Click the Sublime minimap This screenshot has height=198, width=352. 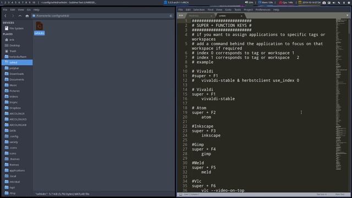click(x=342, y=94)
